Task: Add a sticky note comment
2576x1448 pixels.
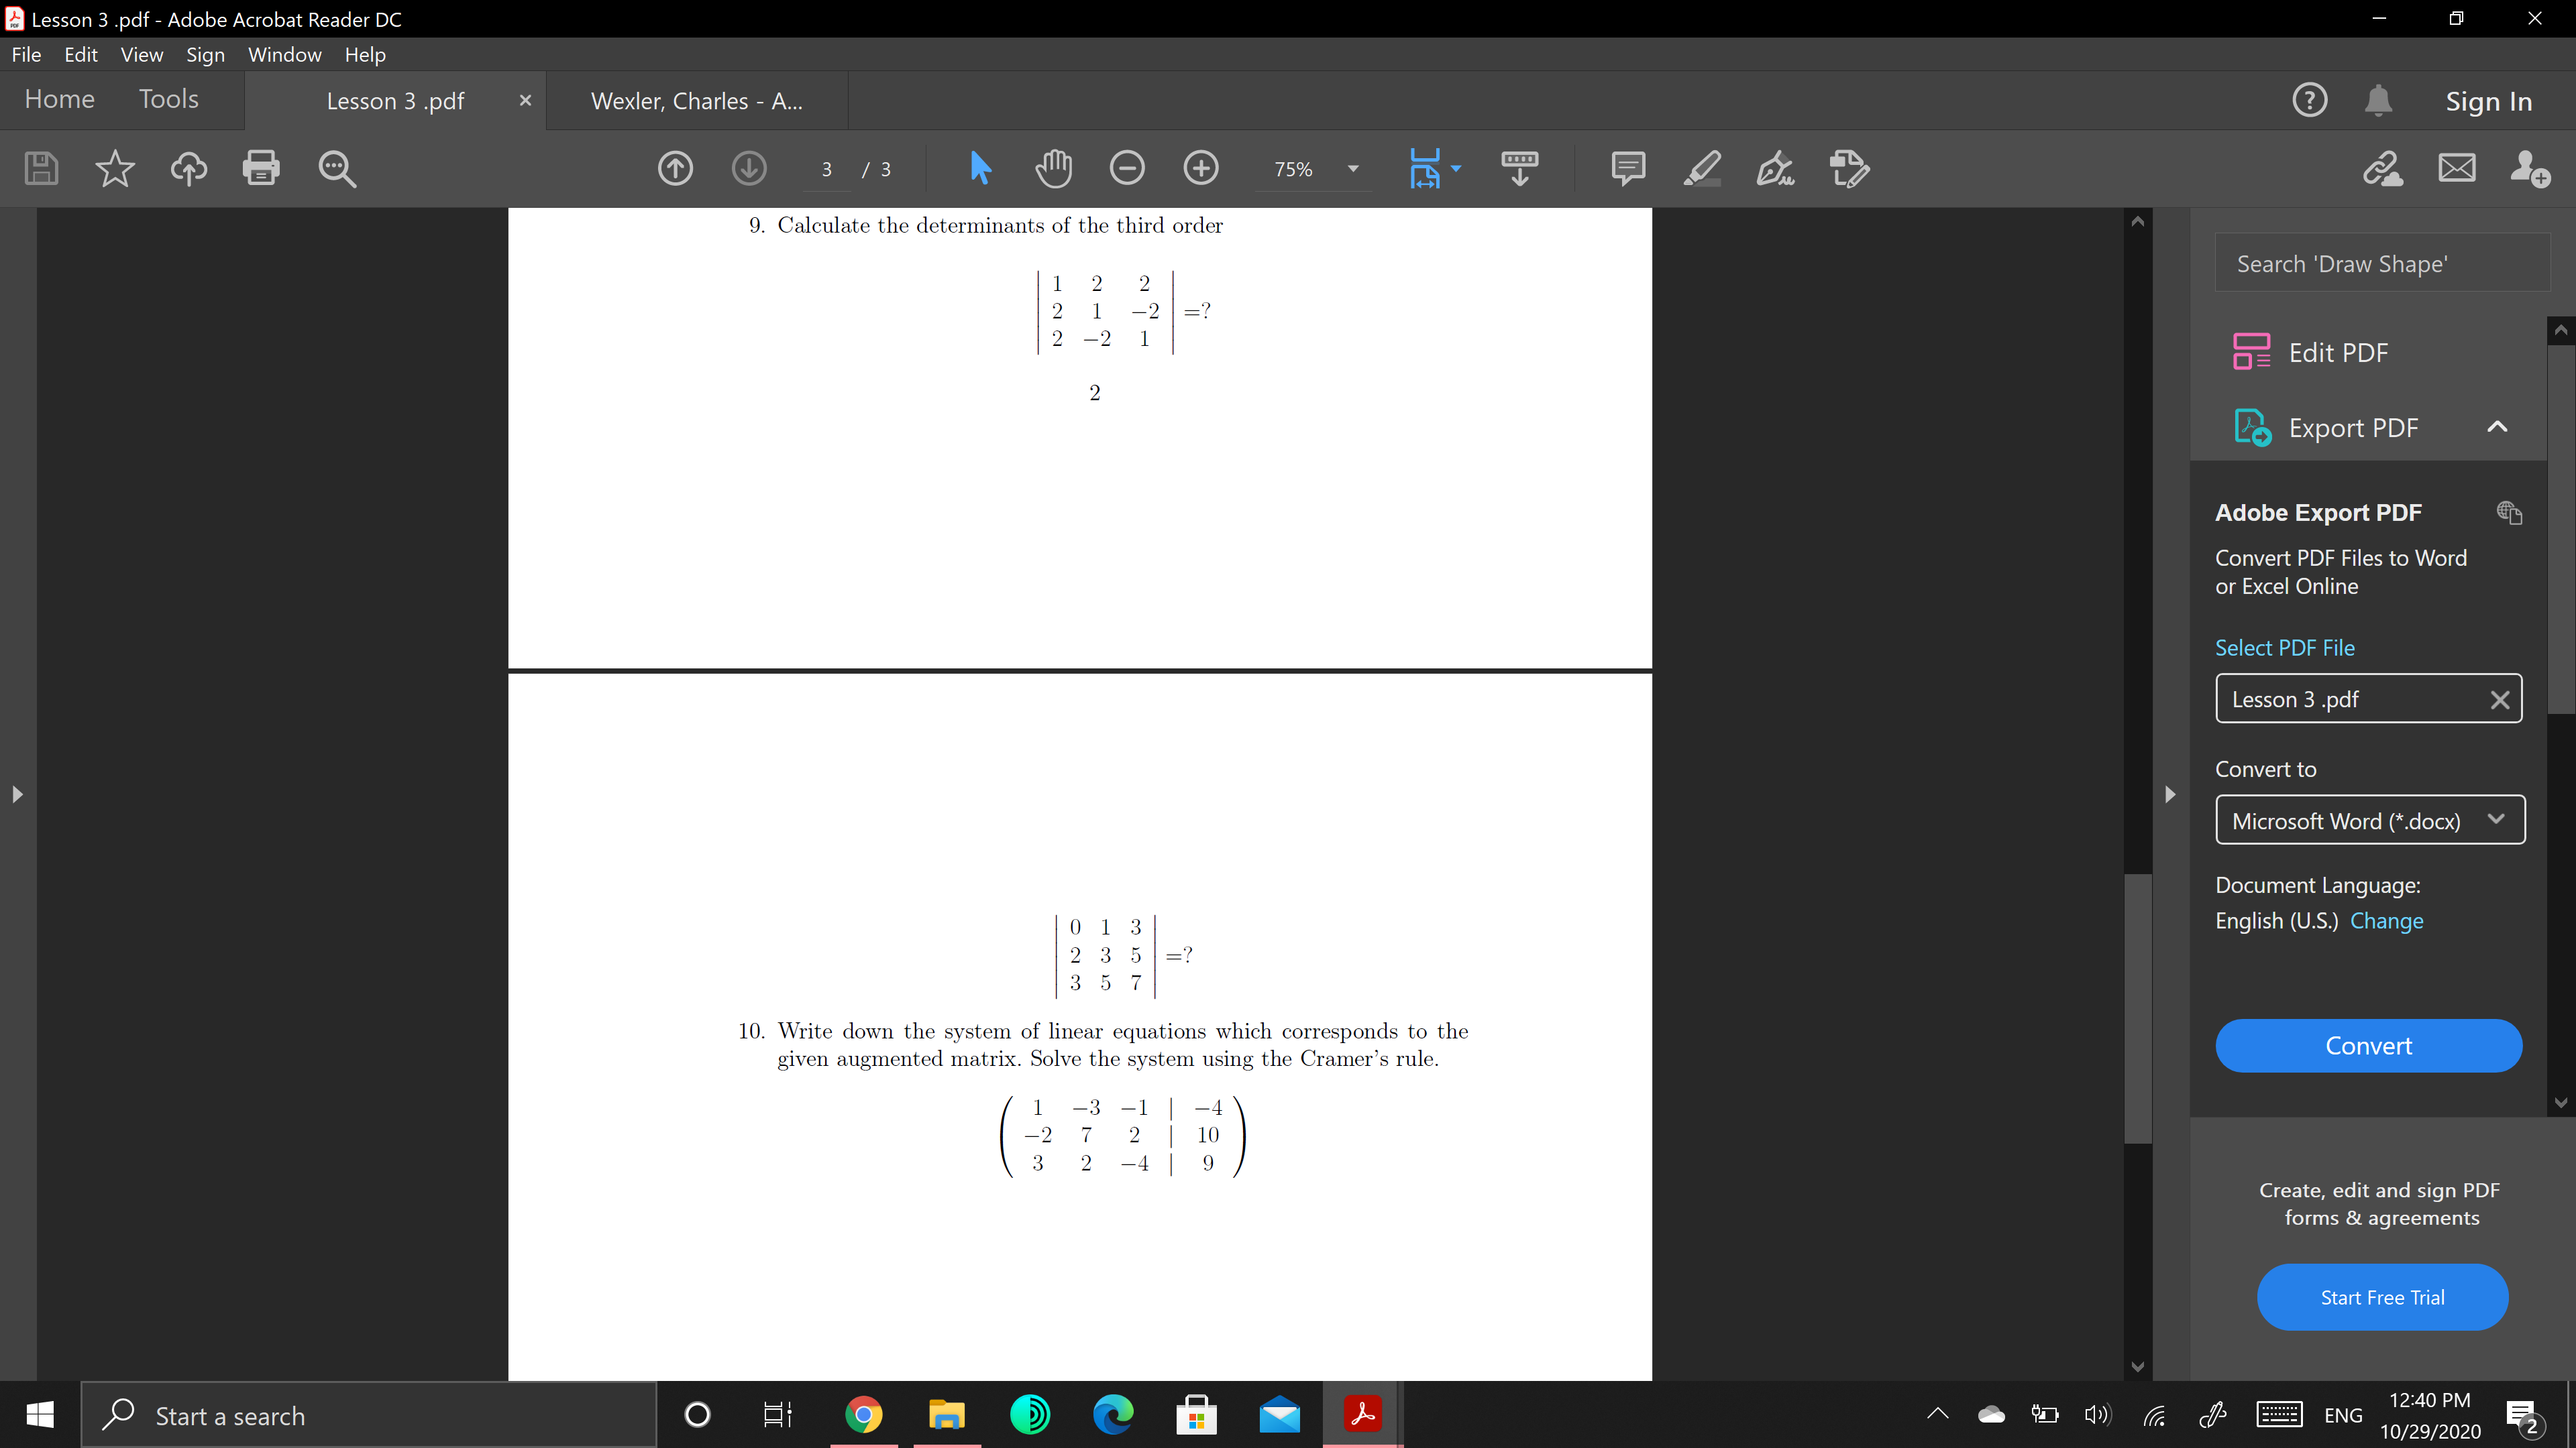Action: (x=1628, y=168)
